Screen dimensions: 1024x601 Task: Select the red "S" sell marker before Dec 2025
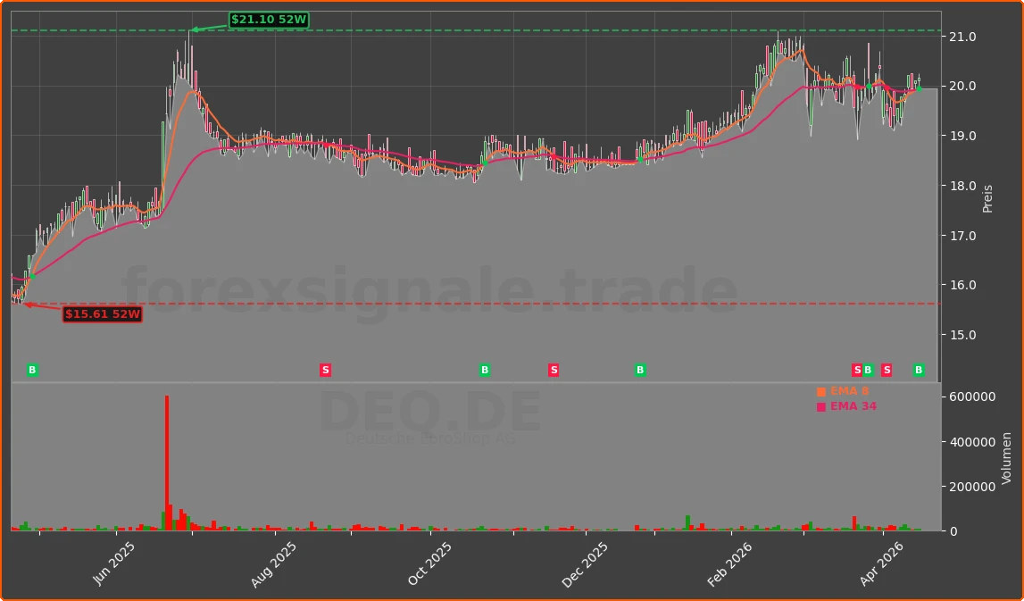point(554,369)
